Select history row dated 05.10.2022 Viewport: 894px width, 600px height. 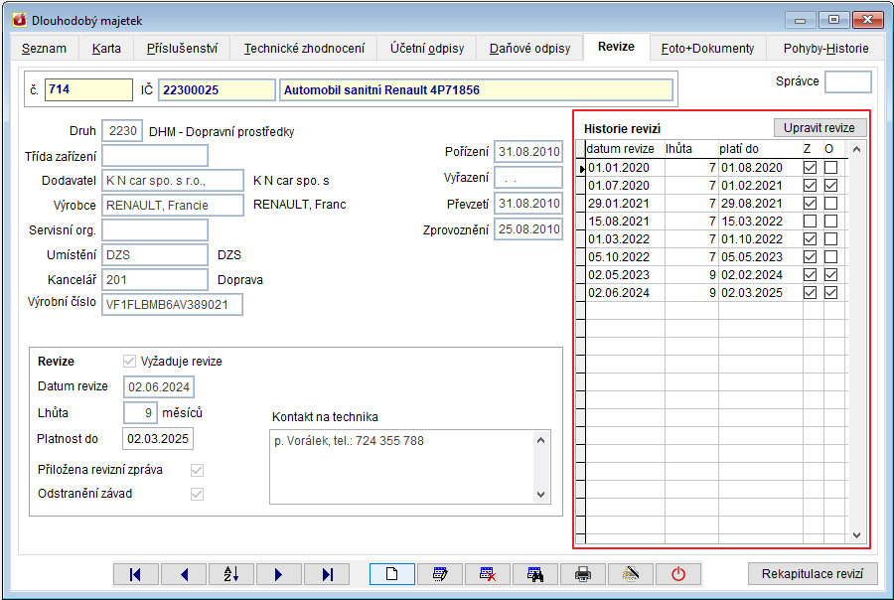[x=711, y=257]
